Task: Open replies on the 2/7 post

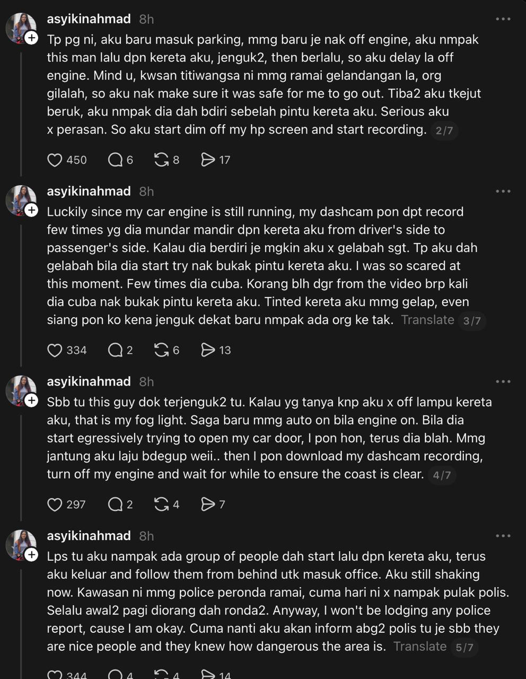Action: point(115,160)
